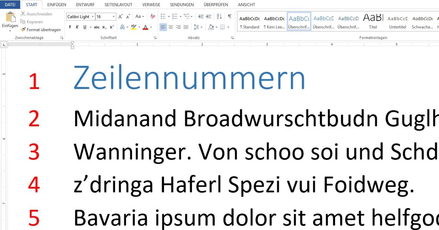Click the text highlight color icon

pos(134,27)
